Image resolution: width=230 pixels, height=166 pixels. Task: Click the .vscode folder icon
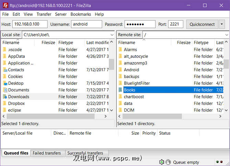click(x=5, y=49)
